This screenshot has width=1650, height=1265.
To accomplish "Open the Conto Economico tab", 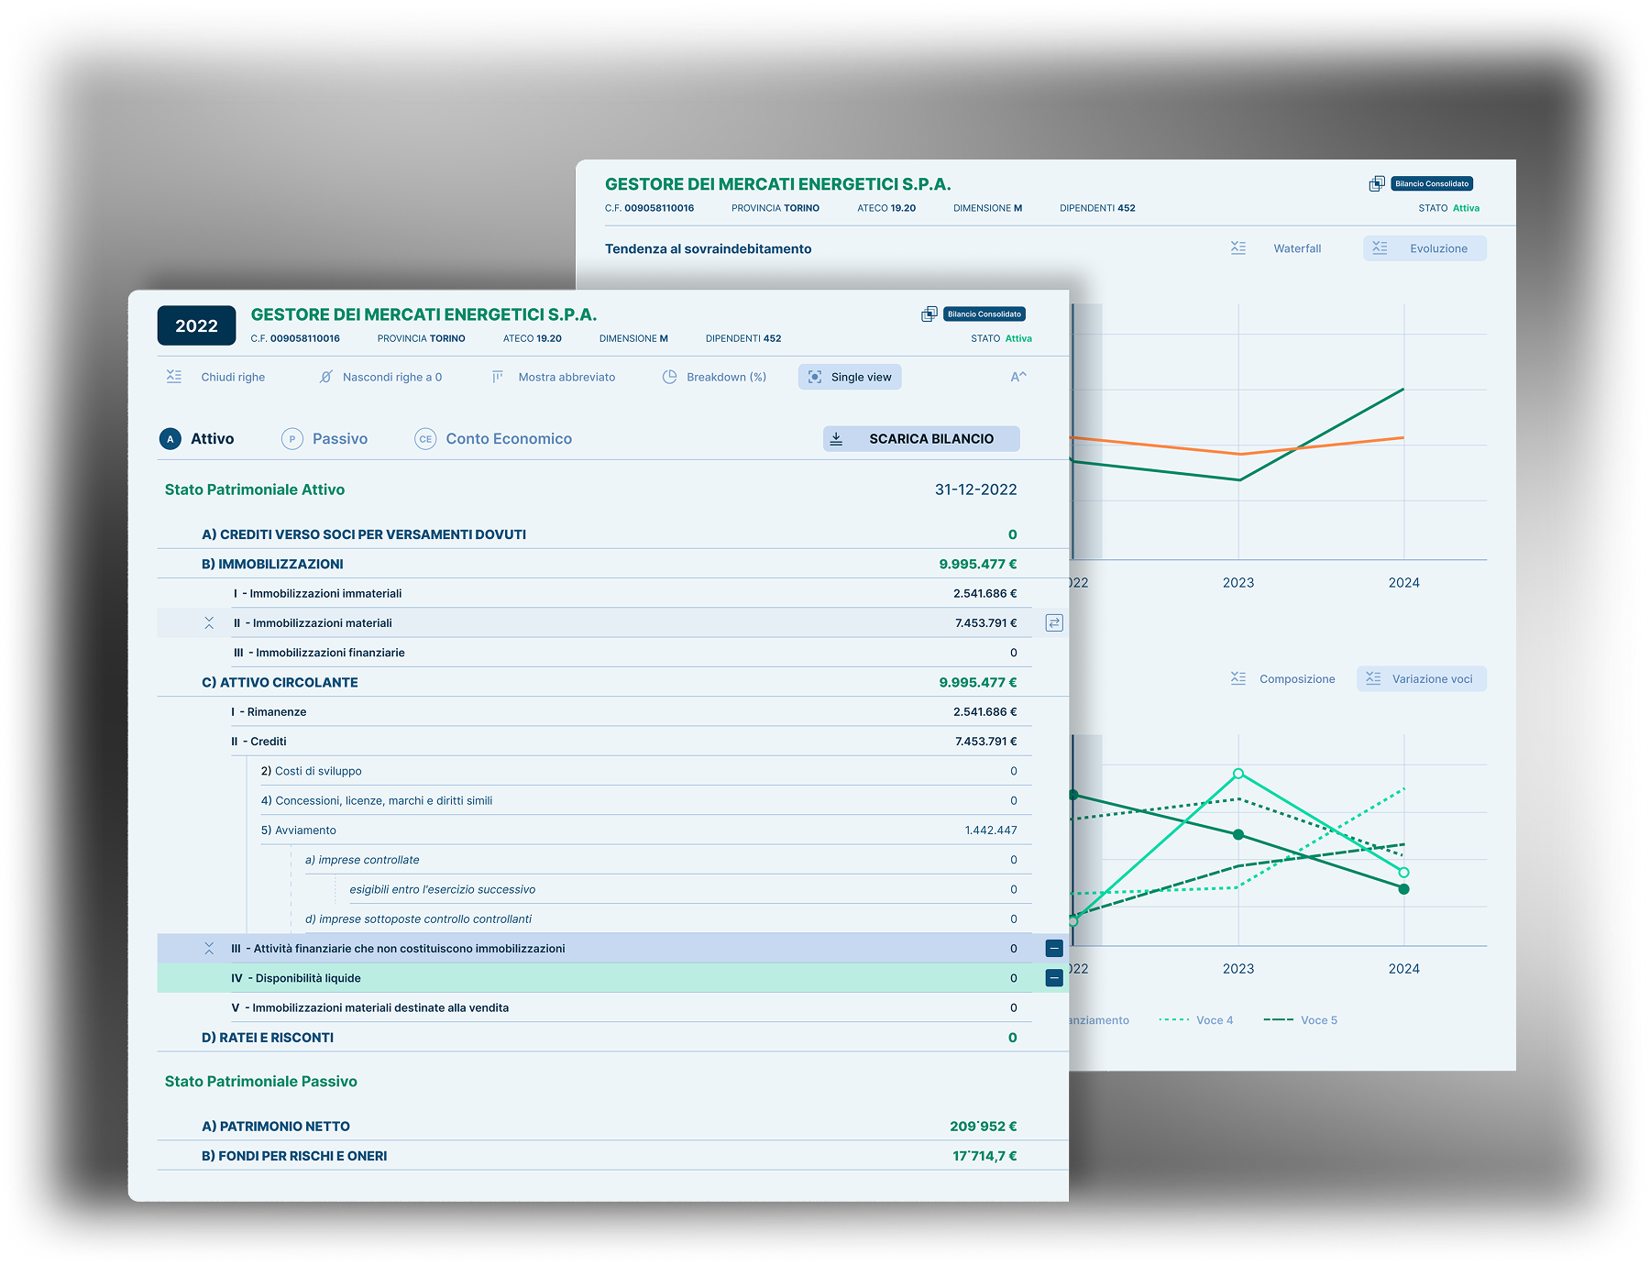I will (x=493, y=439).
